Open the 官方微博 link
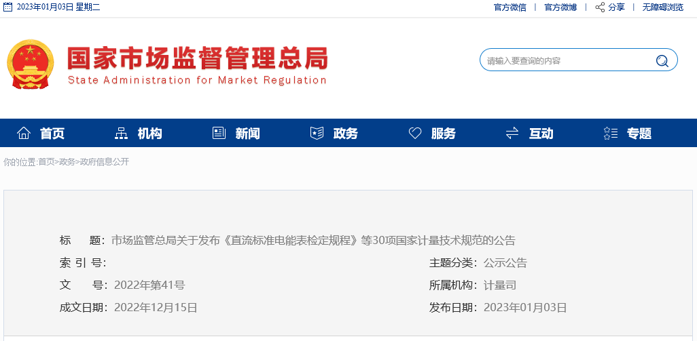Screen dimensions: 697x341 pyautogui.click(x=560, y=7)
